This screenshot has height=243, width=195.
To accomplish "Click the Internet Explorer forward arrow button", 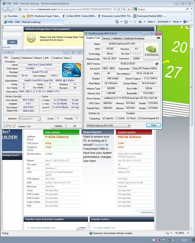I will pos(11,9).
